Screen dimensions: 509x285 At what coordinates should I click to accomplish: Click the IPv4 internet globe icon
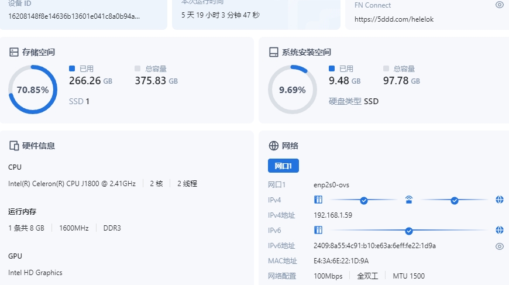[500, 200]
